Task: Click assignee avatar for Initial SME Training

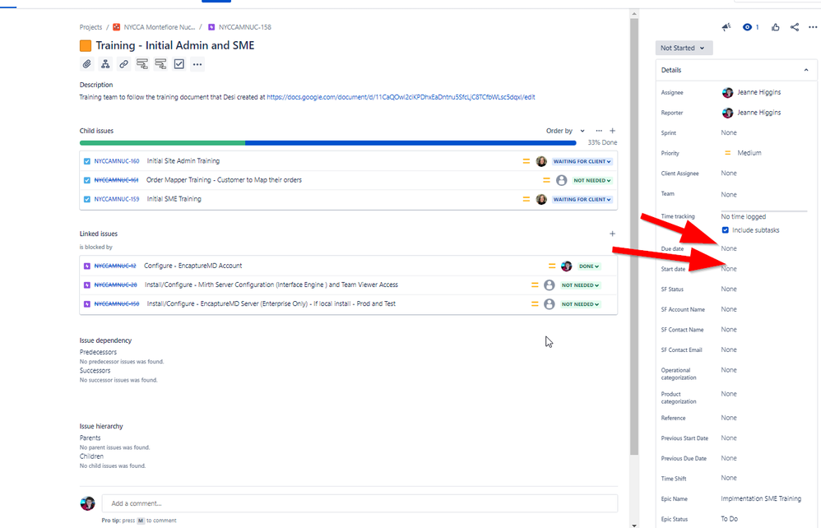Action: point(541,199)
